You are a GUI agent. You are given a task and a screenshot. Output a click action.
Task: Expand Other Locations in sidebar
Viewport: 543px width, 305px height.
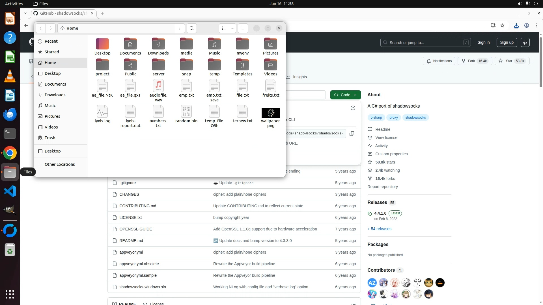(x=59, y=164)
